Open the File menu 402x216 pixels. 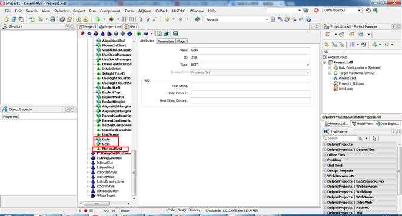tap(8, 11)
